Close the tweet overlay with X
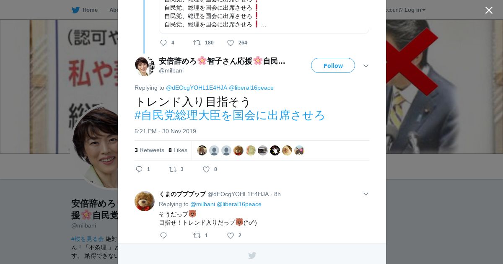The height and width of the screenshot is (264, 503). [489, 10]
